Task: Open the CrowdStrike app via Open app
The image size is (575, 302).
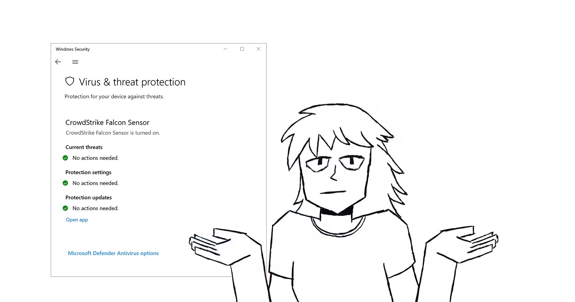Action: pyautogui.click(x=77, y=220)
